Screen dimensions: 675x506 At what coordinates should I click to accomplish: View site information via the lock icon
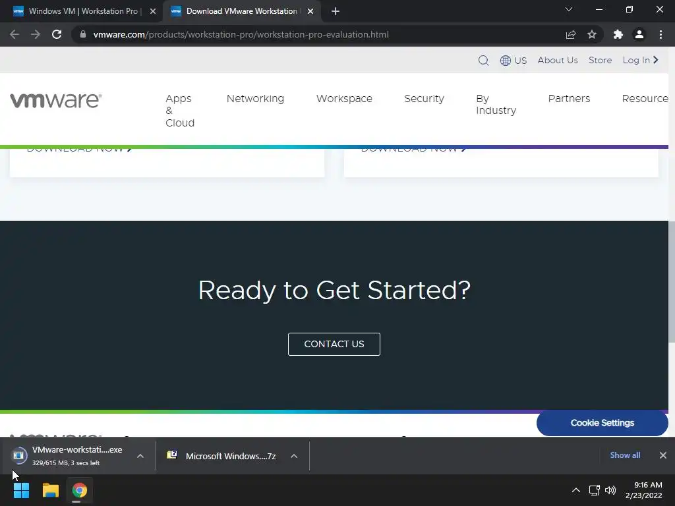[x=83, y=34]
